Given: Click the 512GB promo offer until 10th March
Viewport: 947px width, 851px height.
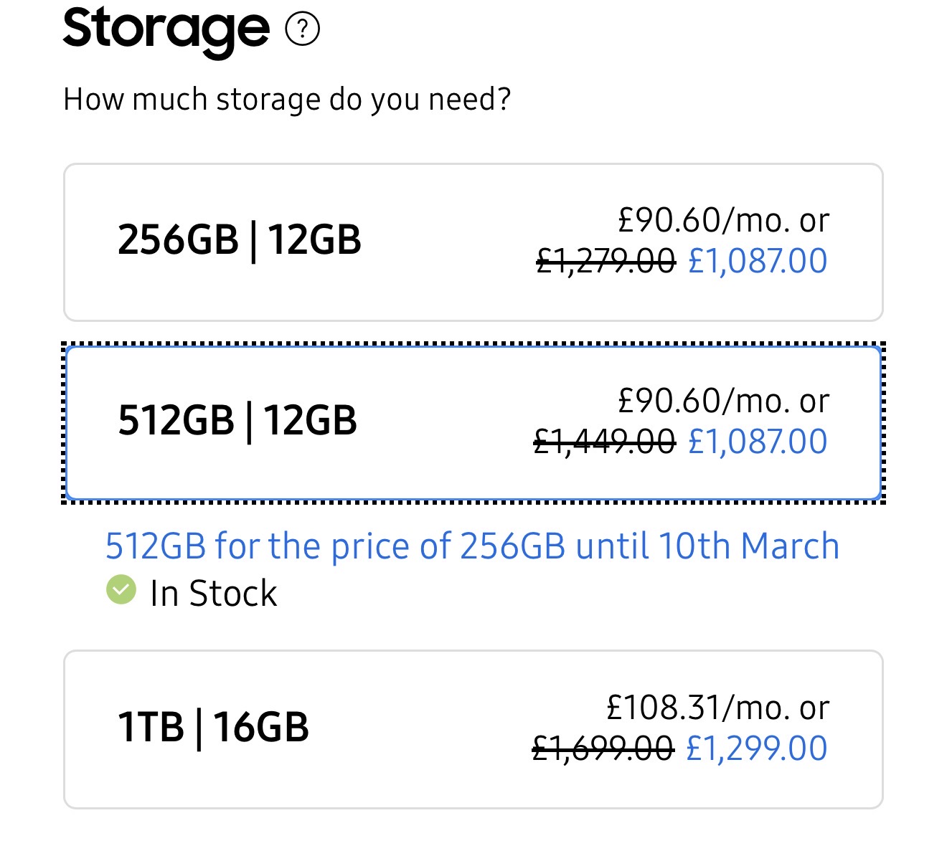Looking at the screenshot, I should click(472, 546).
